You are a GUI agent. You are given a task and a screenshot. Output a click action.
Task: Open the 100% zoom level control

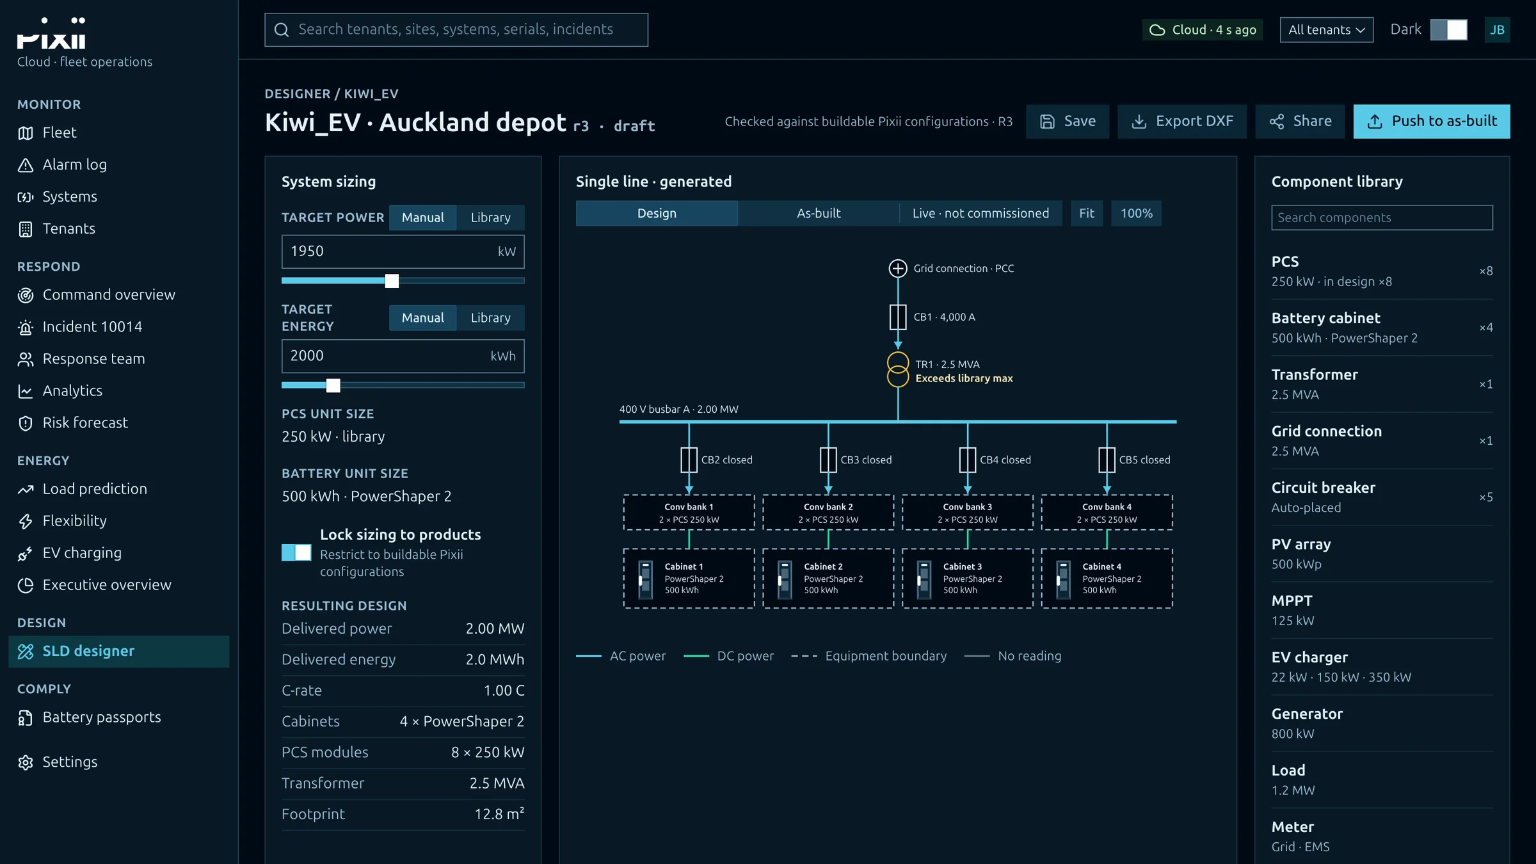pos(1136,213)
